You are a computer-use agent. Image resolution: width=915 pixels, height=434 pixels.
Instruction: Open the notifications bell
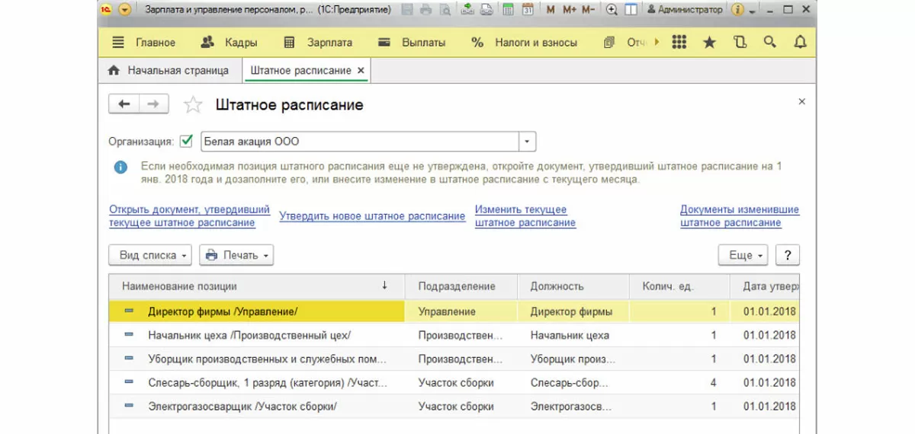[x=800, y=43]
